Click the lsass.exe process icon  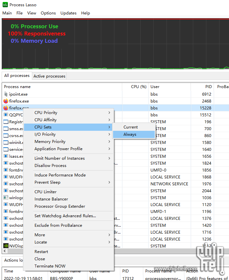click(6, 156)
